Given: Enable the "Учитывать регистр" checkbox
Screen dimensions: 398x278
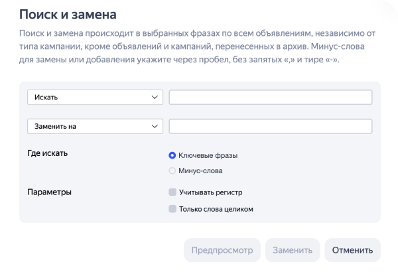Looking at the screenshot, I should [172, 192].
